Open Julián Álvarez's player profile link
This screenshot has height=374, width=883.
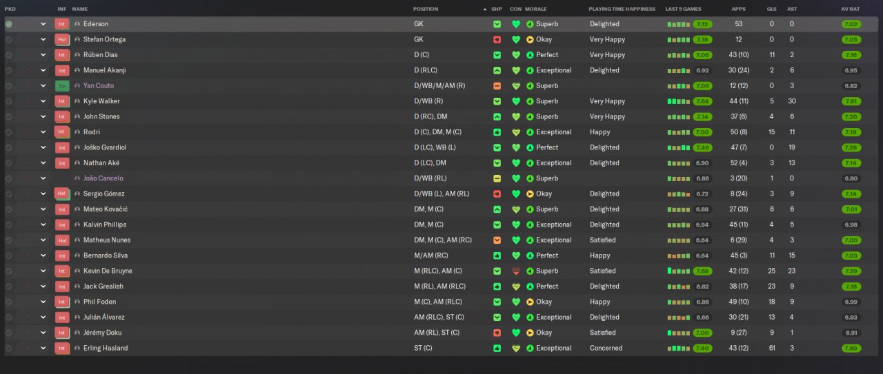coord(103,318)
